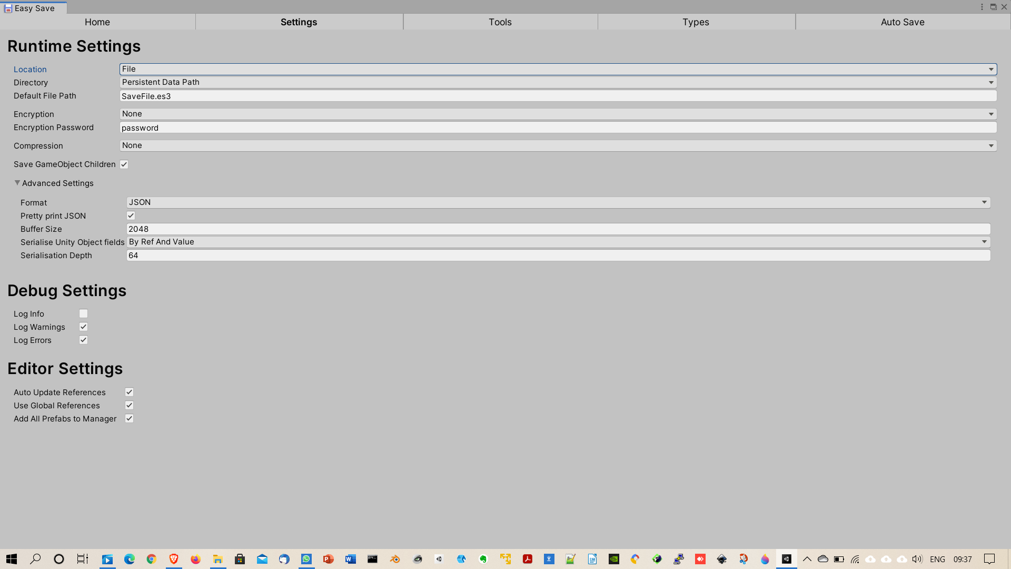1011x569 pixels.
Task: Open the window options kebab menu
Action: [x=982, y=7]
